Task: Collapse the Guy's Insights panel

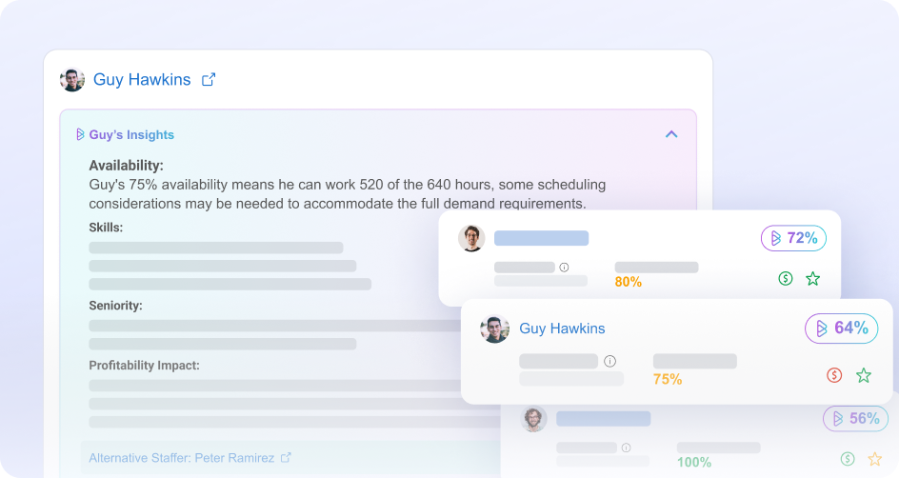Action: pyautogui.click(x=671, y=134)
